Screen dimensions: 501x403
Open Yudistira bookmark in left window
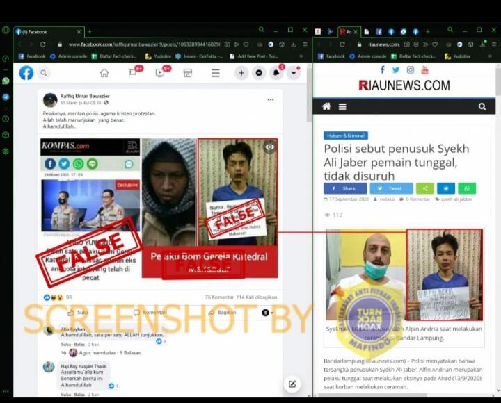click(x=158, y=56)
